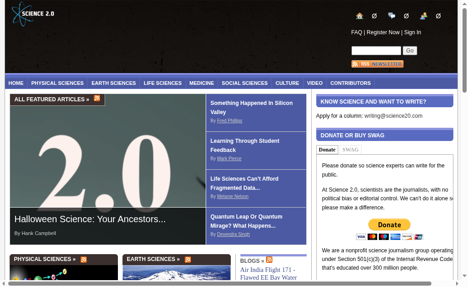468x287 pixels.
Task: Click the Science 2.0 atom logo
Action: 33,14
